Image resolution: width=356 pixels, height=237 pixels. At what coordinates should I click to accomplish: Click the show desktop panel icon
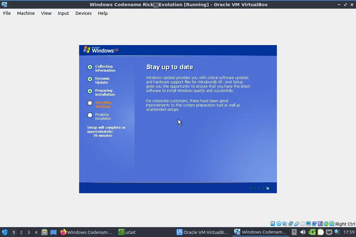coord(53,232)
